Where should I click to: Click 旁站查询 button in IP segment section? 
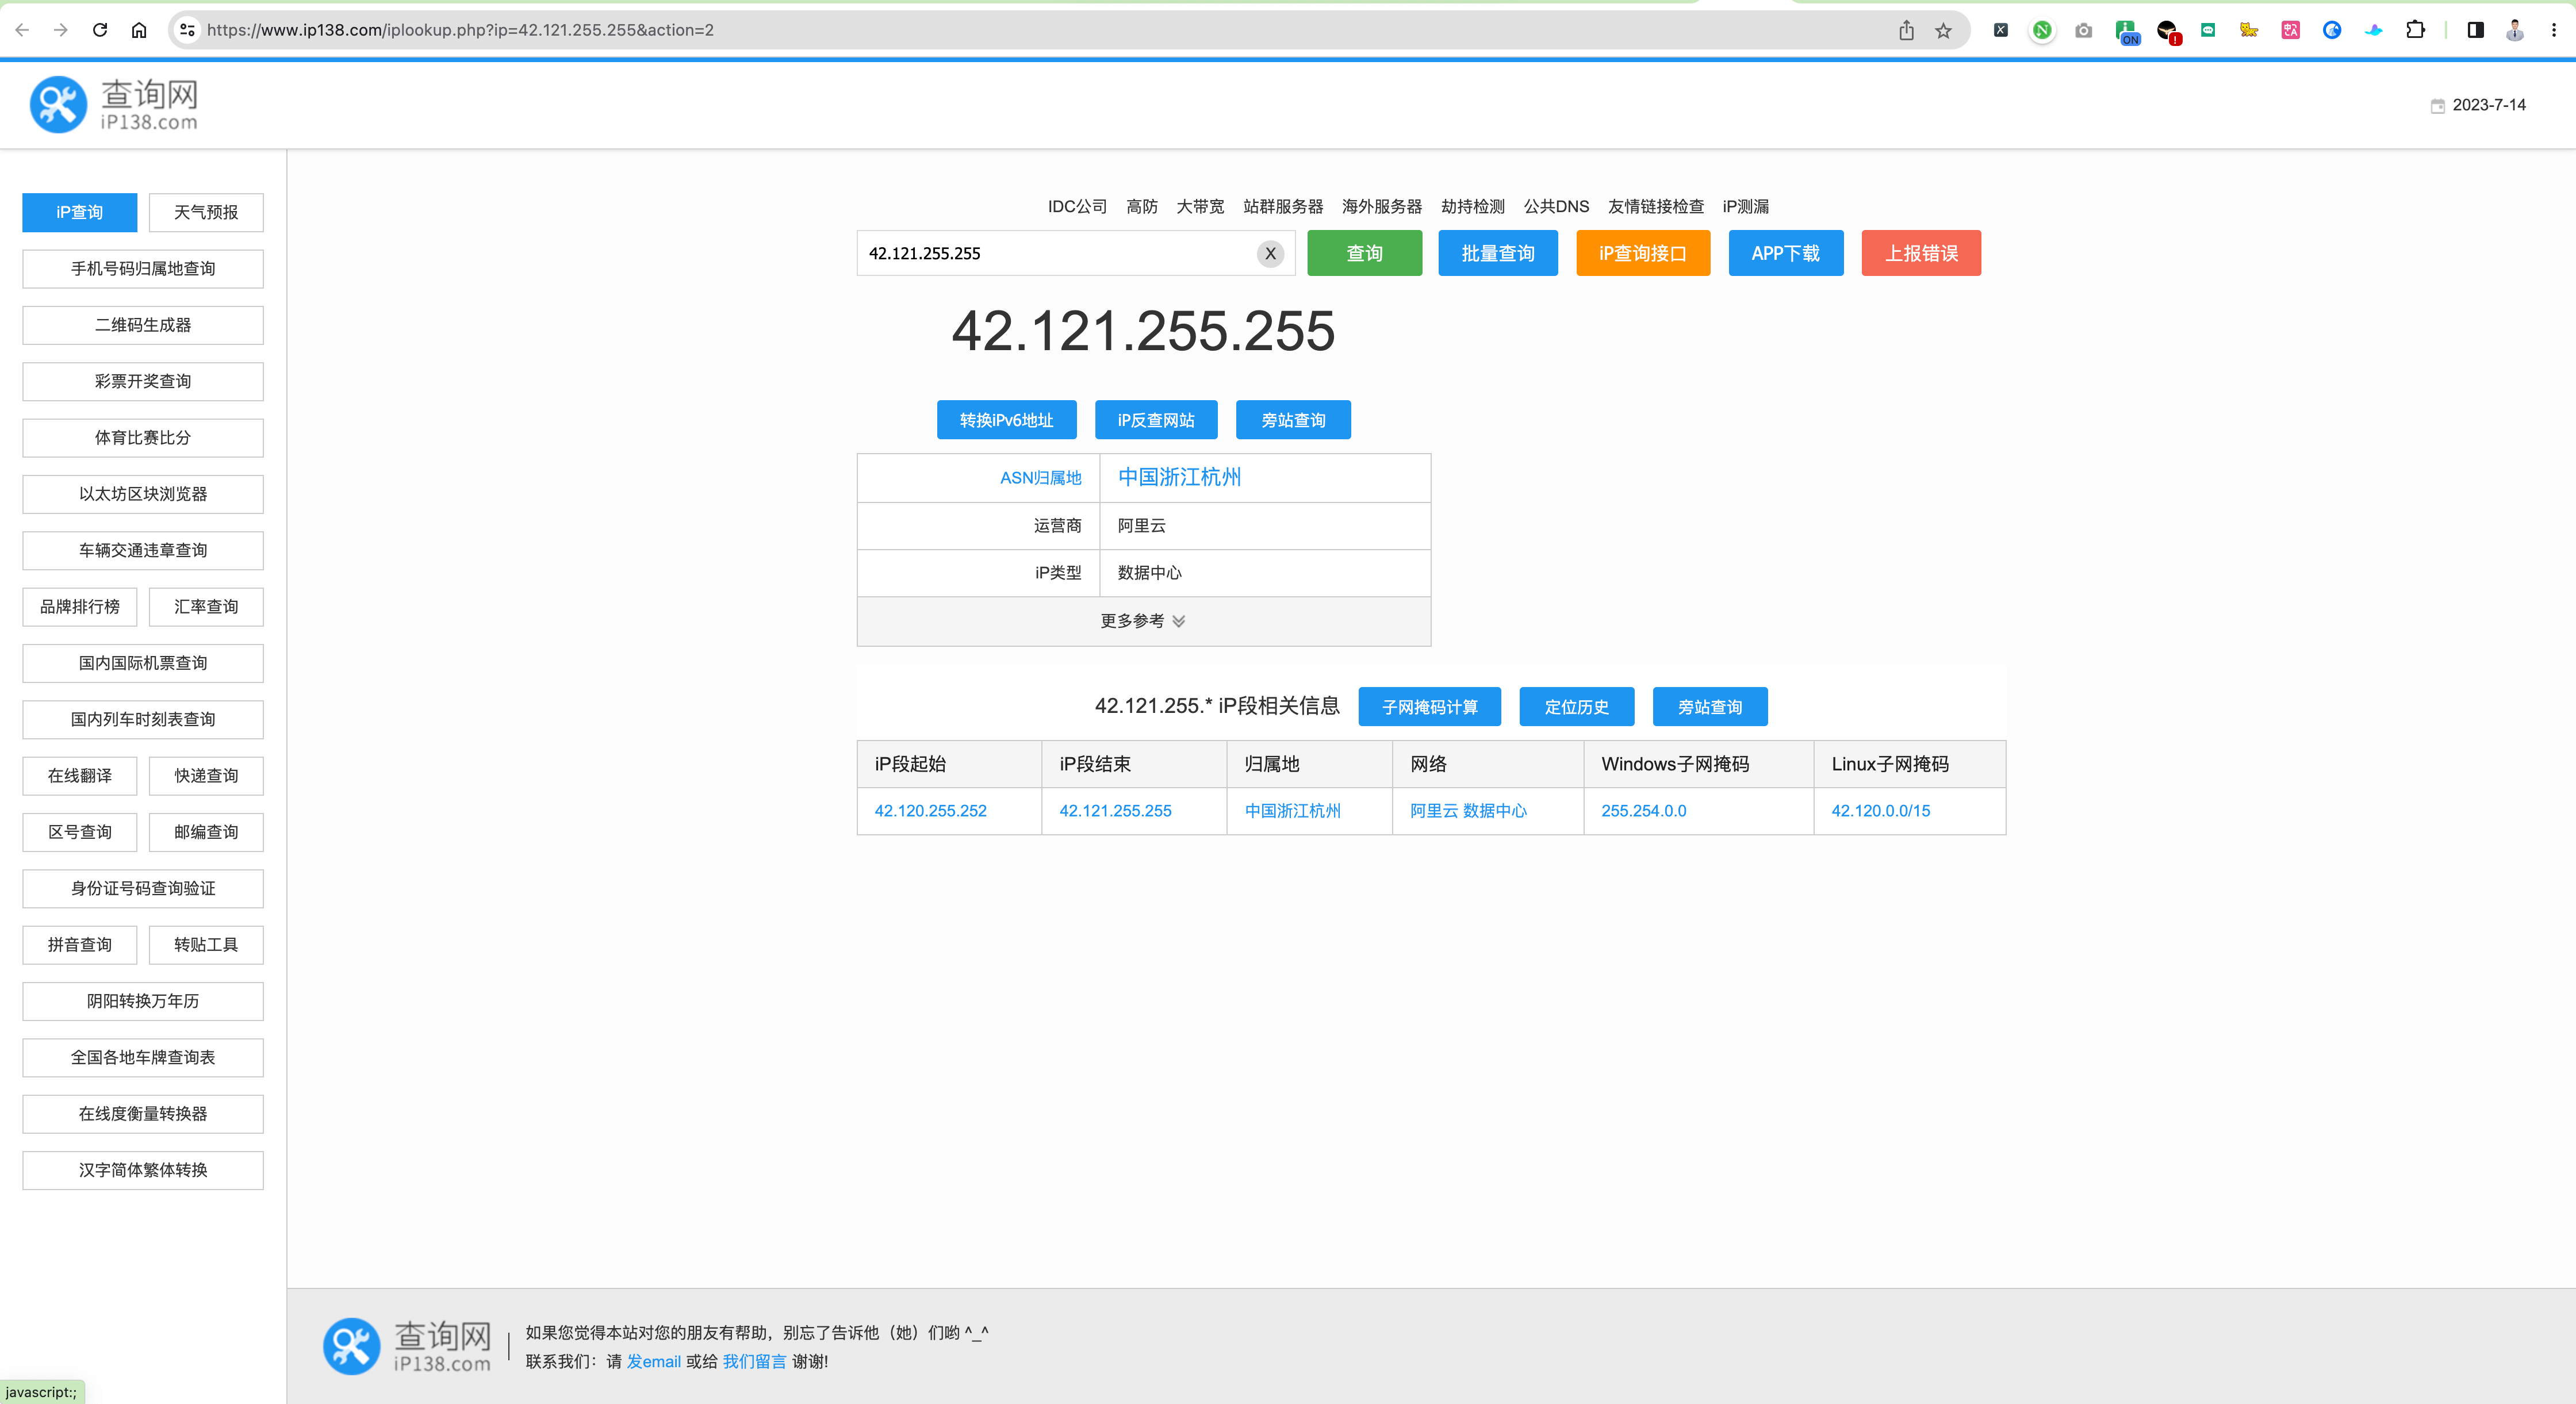(x=1710, y=707)
